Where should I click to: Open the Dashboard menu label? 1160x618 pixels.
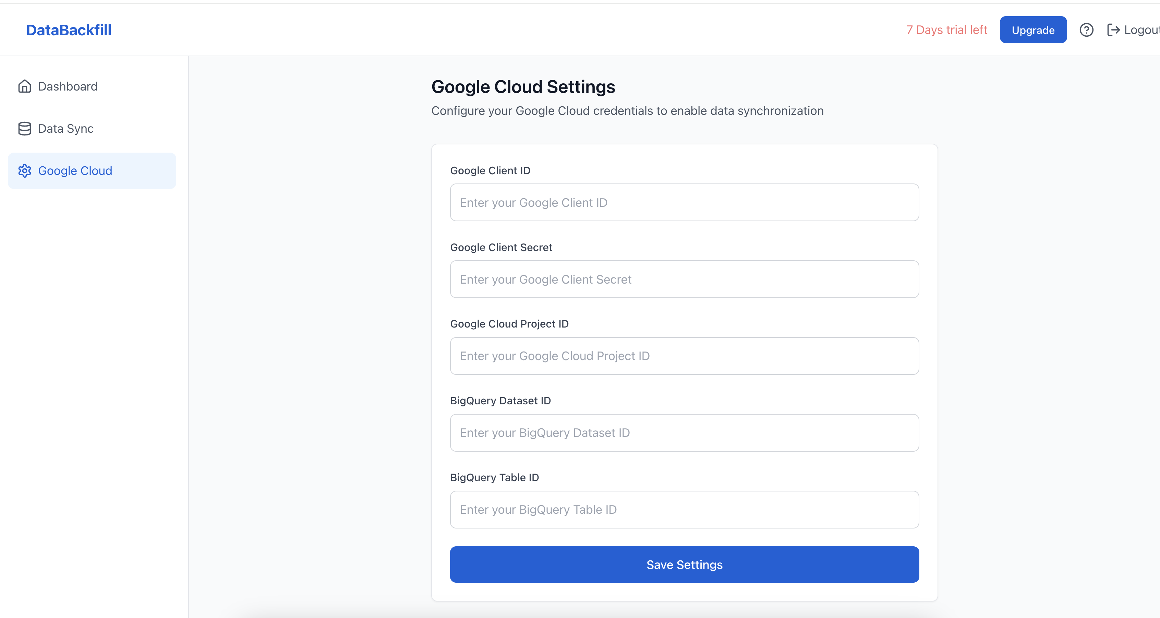click(x=68, y=86)
